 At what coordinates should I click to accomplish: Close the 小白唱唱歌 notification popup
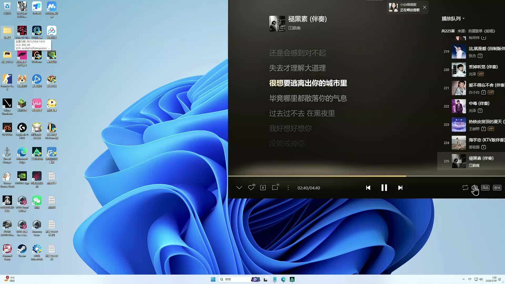click(425, 7)
